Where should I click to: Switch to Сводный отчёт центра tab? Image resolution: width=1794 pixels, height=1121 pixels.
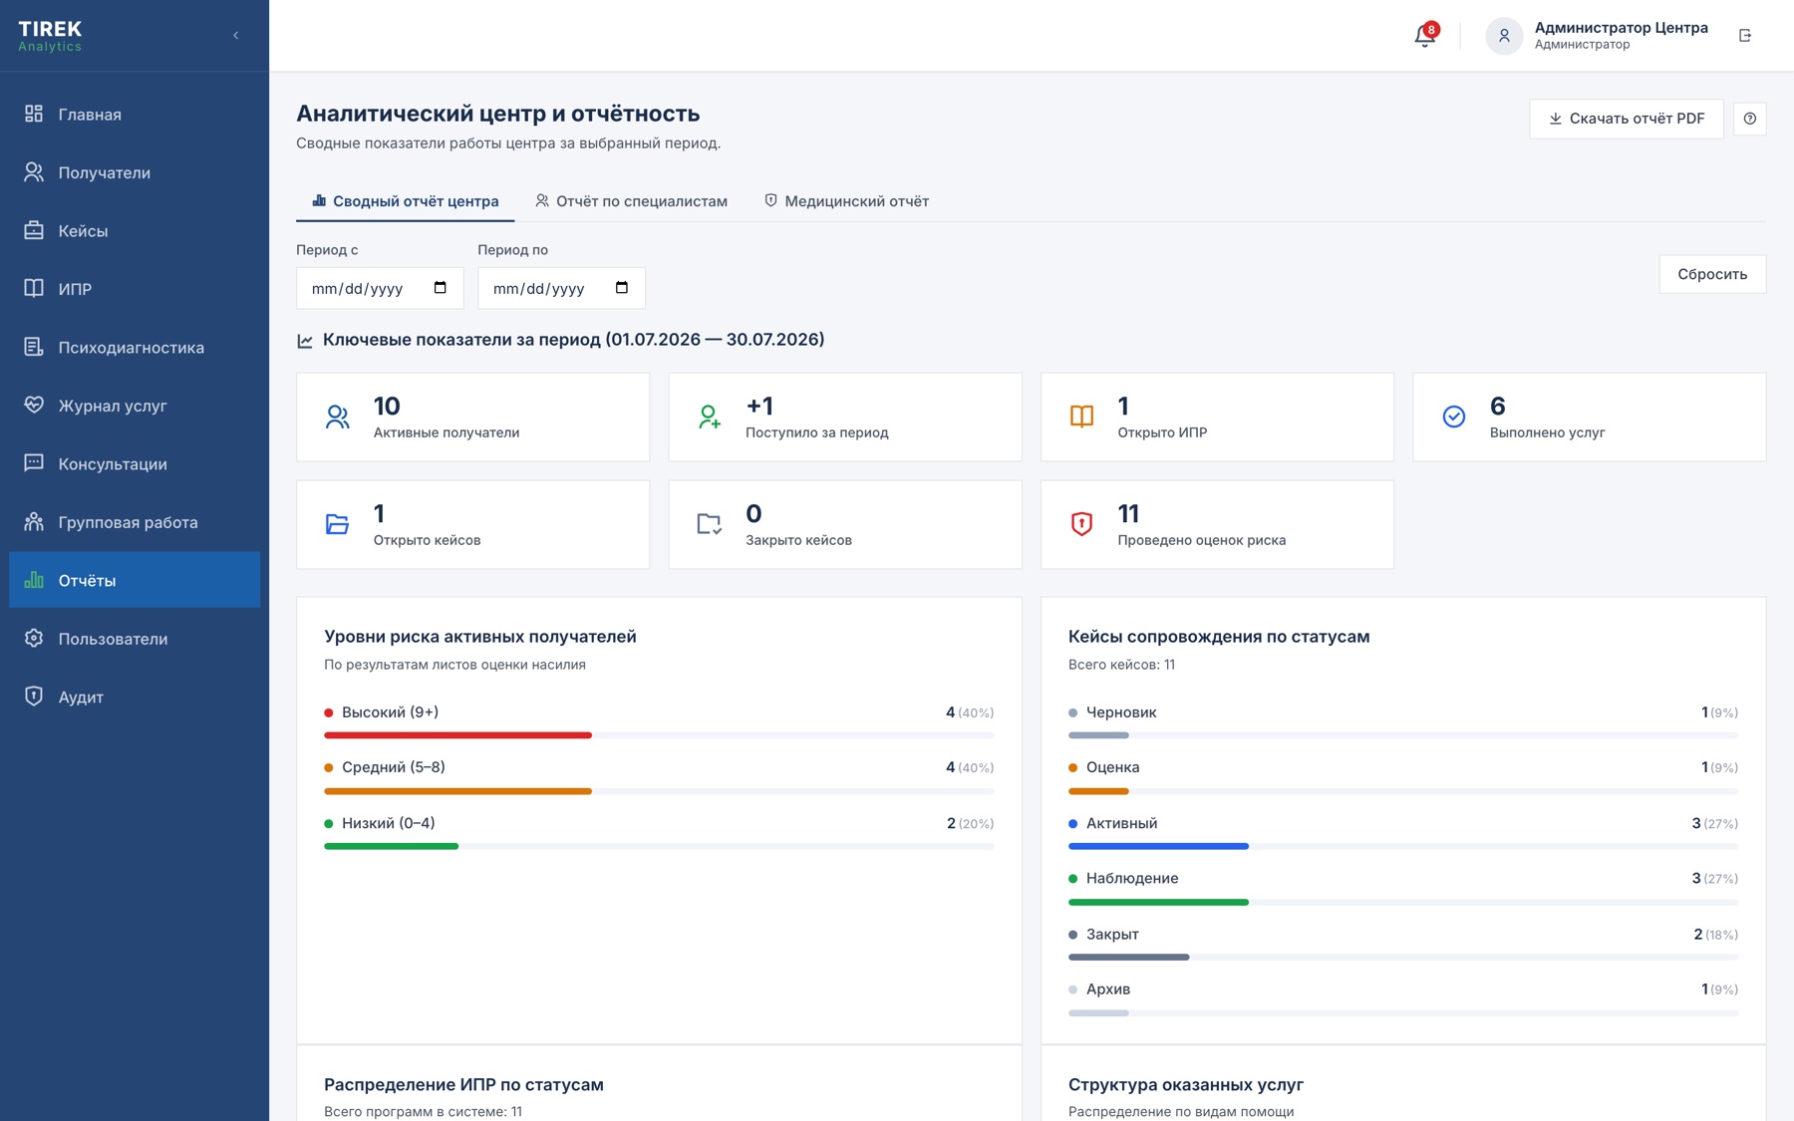[x=405, y=201]
